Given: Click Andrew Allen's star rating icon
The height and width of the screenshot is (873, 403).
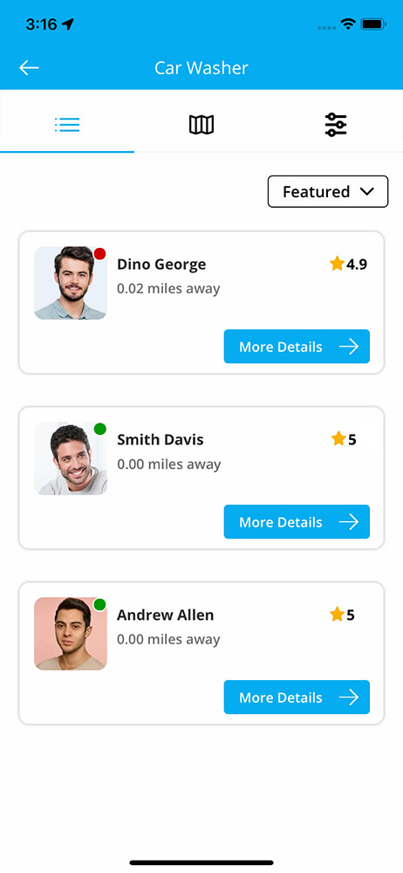Looking at the screenshot, I should coord(337,615).
